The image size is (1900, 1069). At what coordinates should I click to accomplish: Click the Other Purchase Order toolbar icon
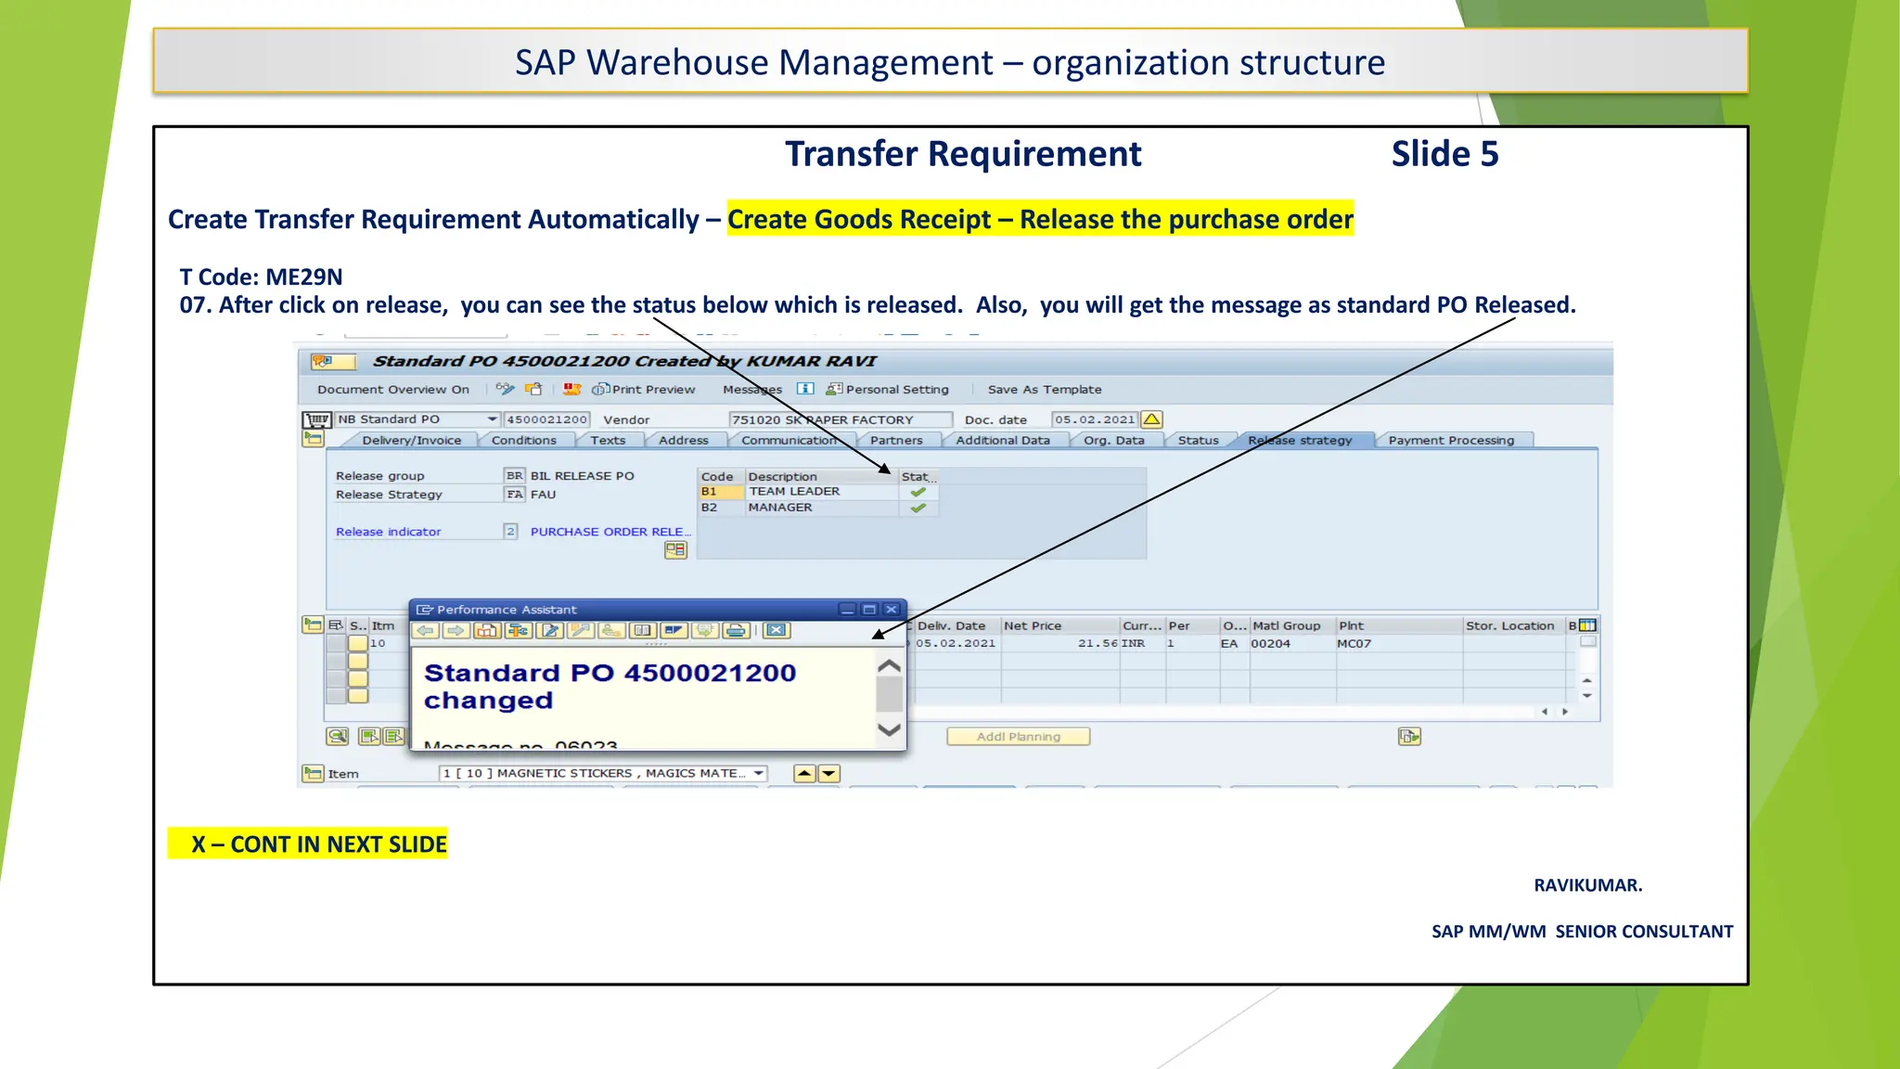533,389
